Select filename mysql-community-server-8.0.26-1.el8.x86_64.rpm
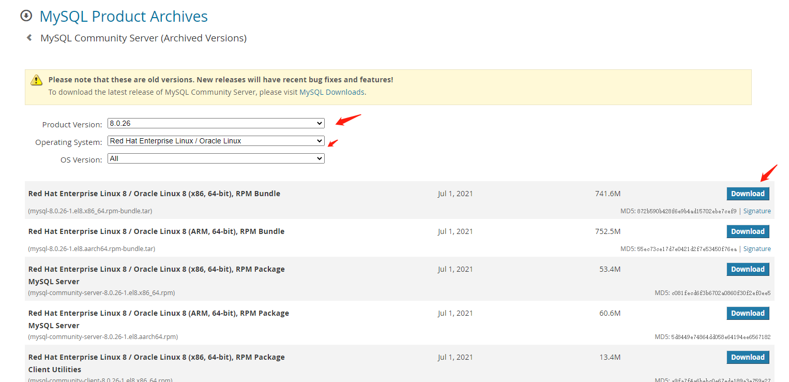The height and width of the screenshot is (382, 789). (x=101, y=293)
